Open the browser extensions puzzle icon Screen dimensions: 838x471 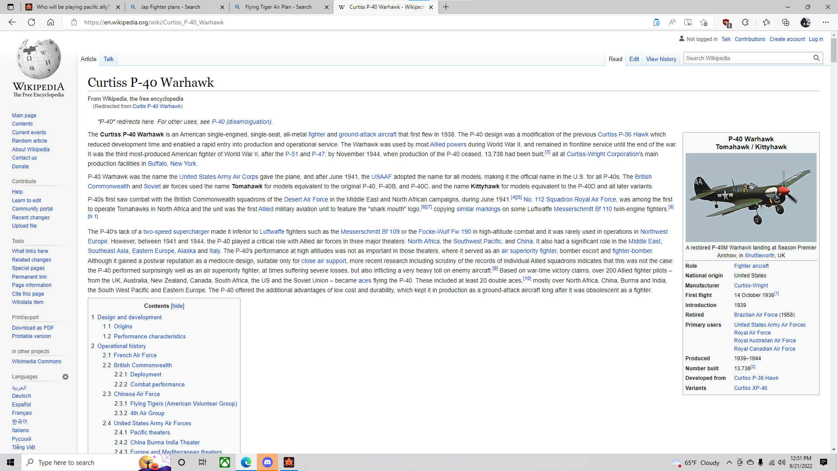(x=745, y=22)
